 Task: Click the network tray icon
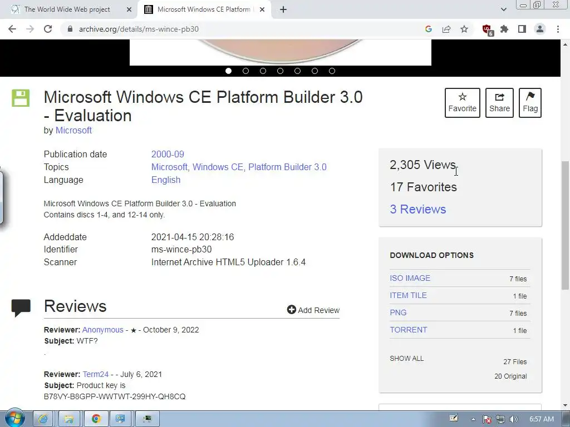tap(500, 419)
